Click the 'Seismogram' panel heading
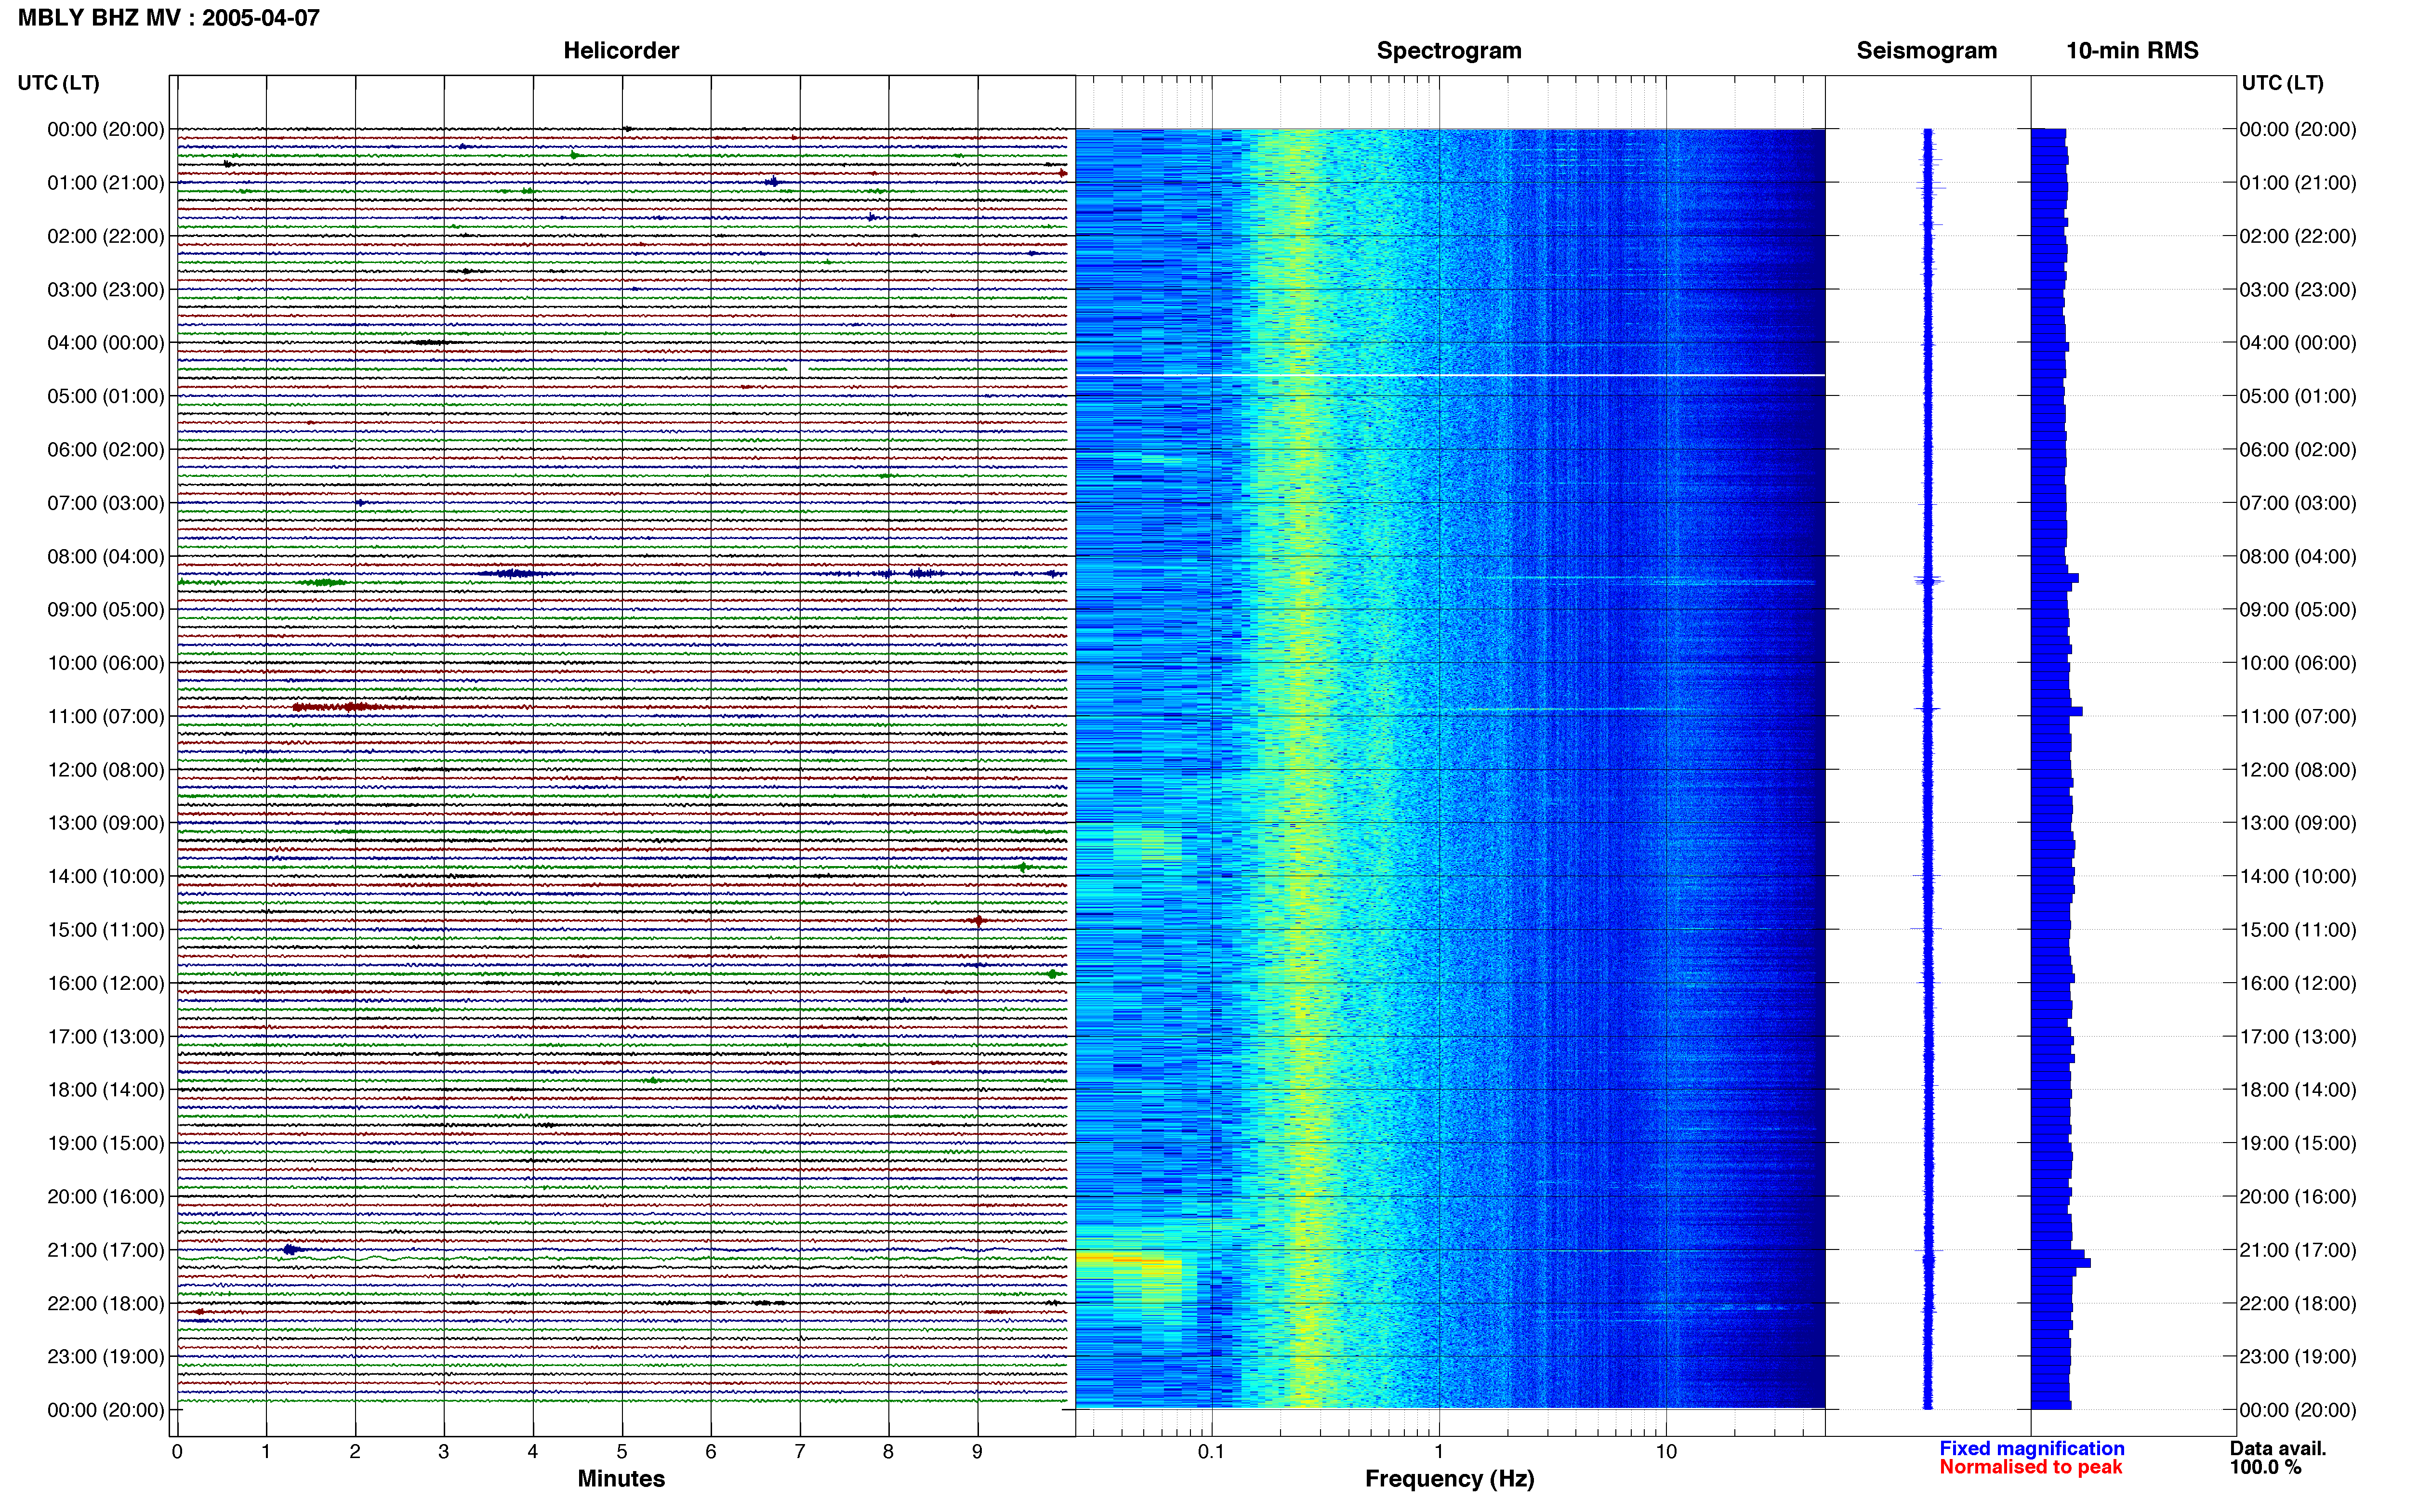The image size is (2418, 1512). pos(1926,50)
